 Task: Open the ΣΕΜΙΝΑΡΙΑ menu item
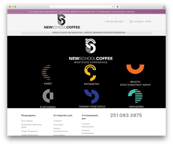click(98, 32)
